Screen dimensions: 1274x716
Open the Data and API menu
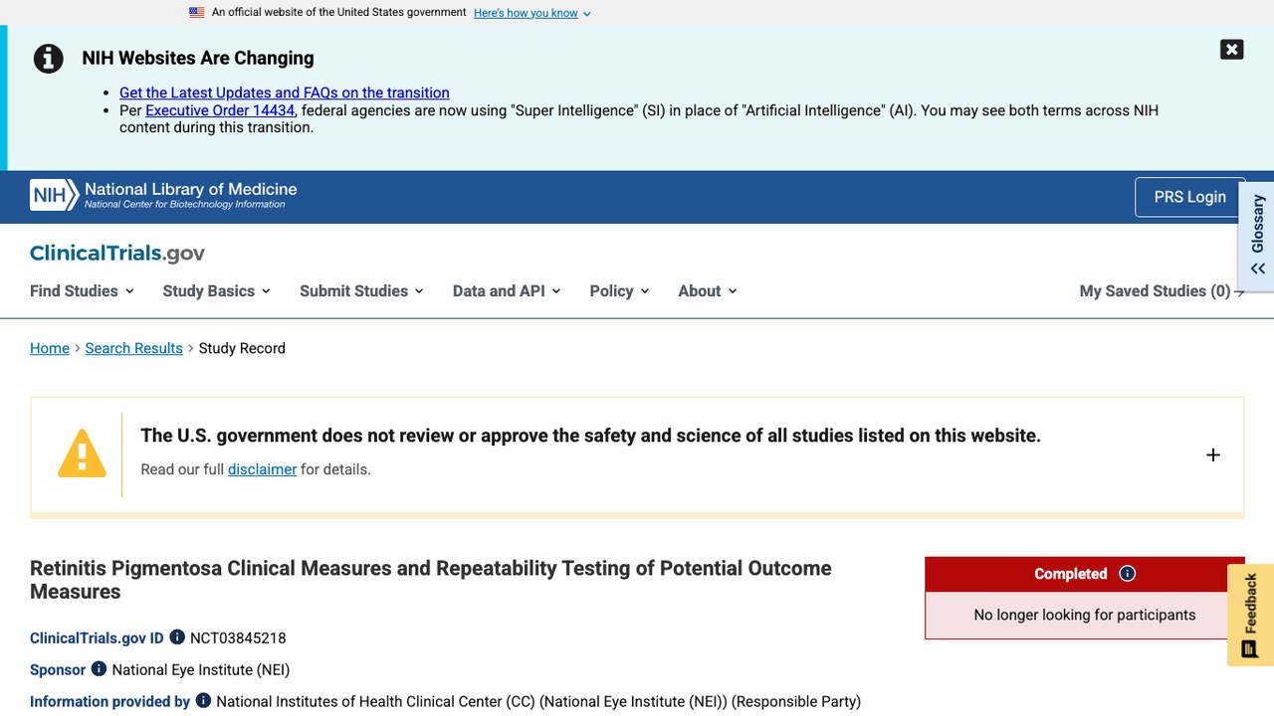tap(507, 290)
